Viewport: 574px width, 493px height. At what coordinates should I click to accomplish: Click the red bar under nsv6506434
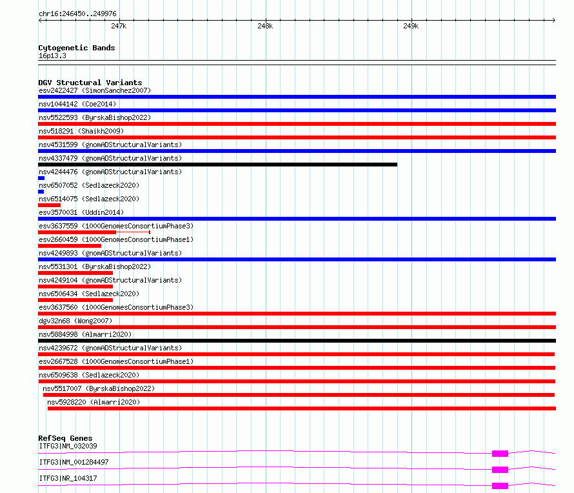pyautogui.click(x=75, y=300)
